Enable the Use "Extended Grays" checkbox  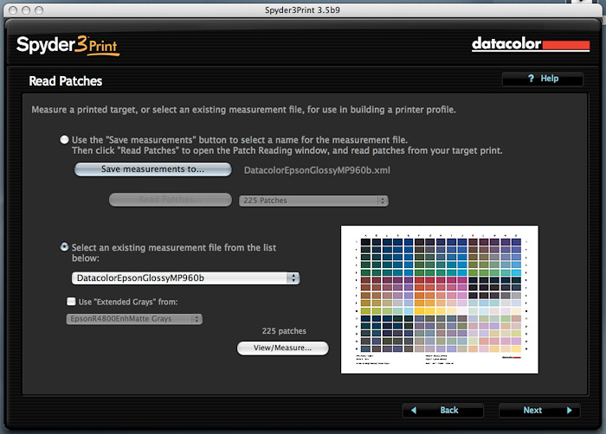click(72, 302)
